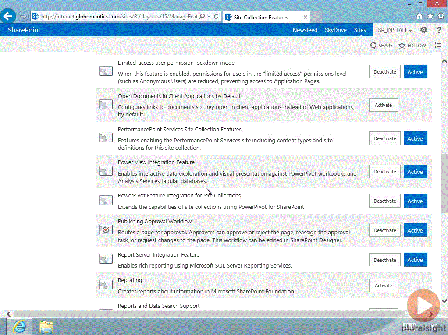
Task: Open the SharePoint Settings gear menu
Action: (x=423, y=30)
